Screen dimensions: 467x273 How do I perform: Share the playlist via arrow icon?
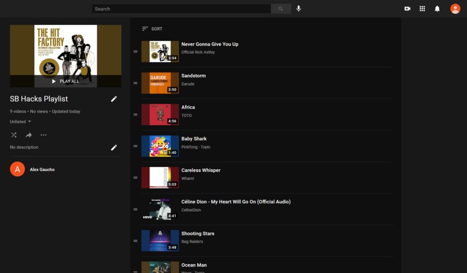pyautogui.click(x=28, y=135)
